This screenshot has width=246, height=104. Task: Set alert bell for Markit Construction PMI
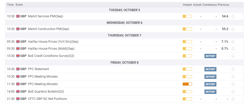click(233, 29)
